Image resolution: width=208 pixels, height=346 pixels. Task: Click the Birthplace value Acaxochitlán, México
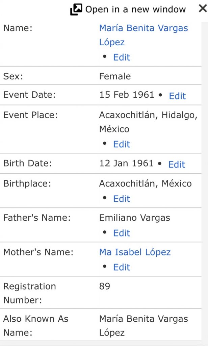pos(145,184)
